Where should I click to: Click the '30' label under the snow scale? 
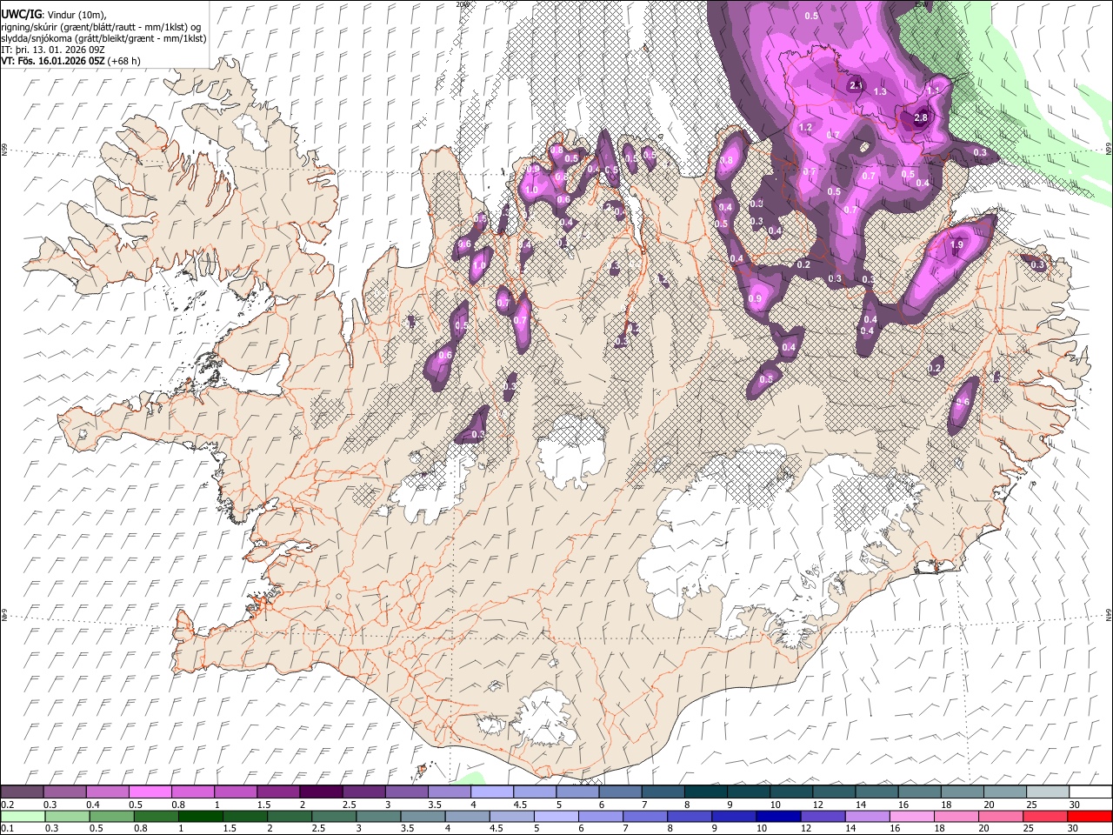coord(1074,805)
